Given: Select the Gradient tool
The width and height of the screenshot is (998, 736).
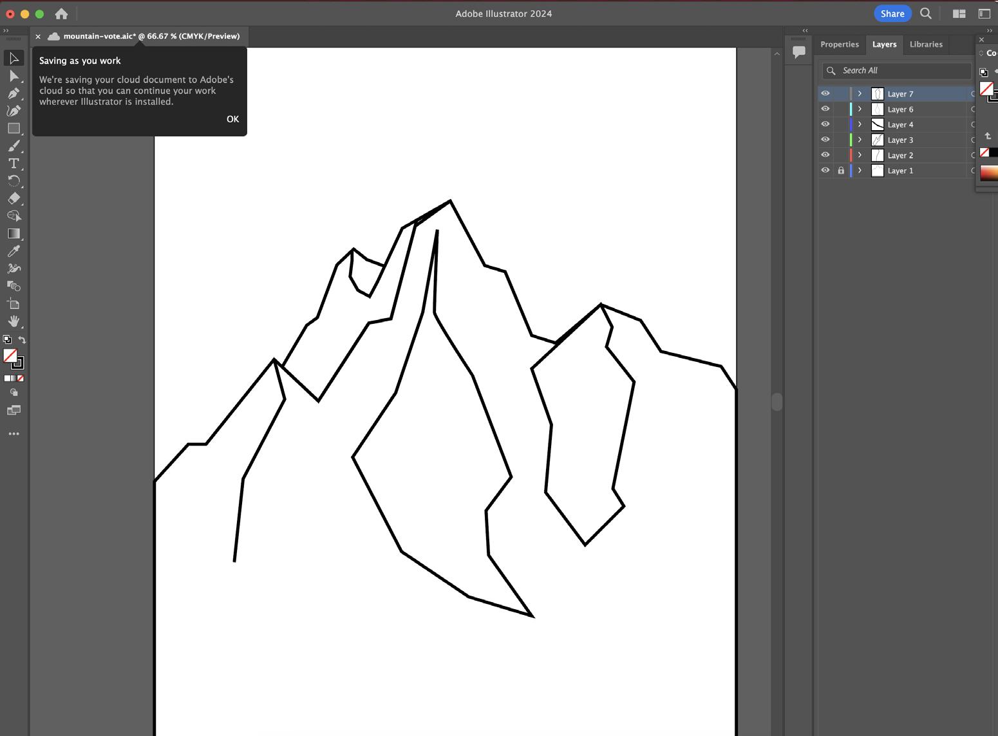Looking at the screenshot, I should click(x=14, y=234).
